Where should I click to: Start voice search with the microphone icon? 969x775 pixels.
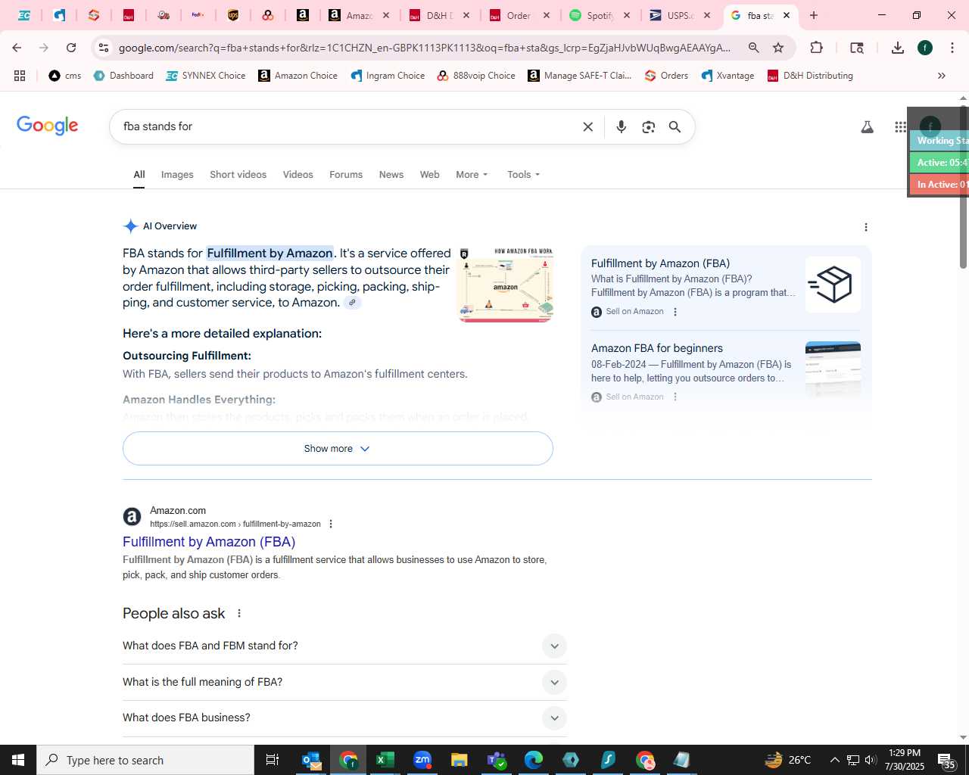tap(621, 127)
